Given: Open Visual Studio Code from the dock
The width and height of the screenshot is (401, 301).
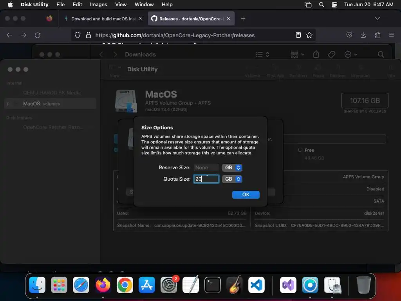Looking at the screenshot, I should pyautogui.click(x=256, y=285).
